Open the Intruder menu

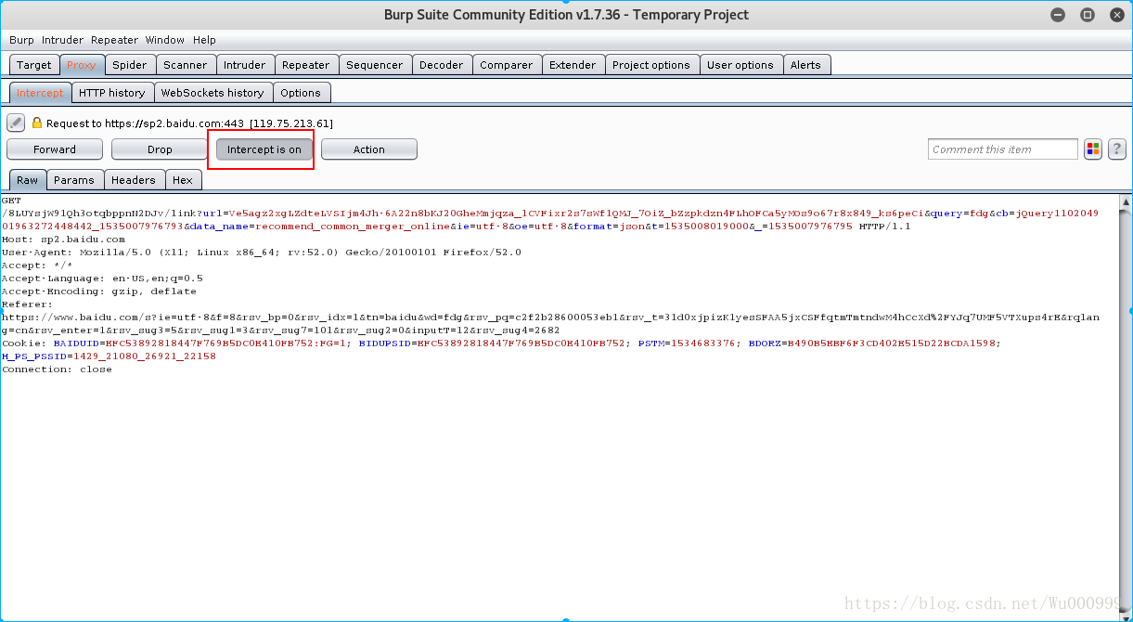point(62,40)
